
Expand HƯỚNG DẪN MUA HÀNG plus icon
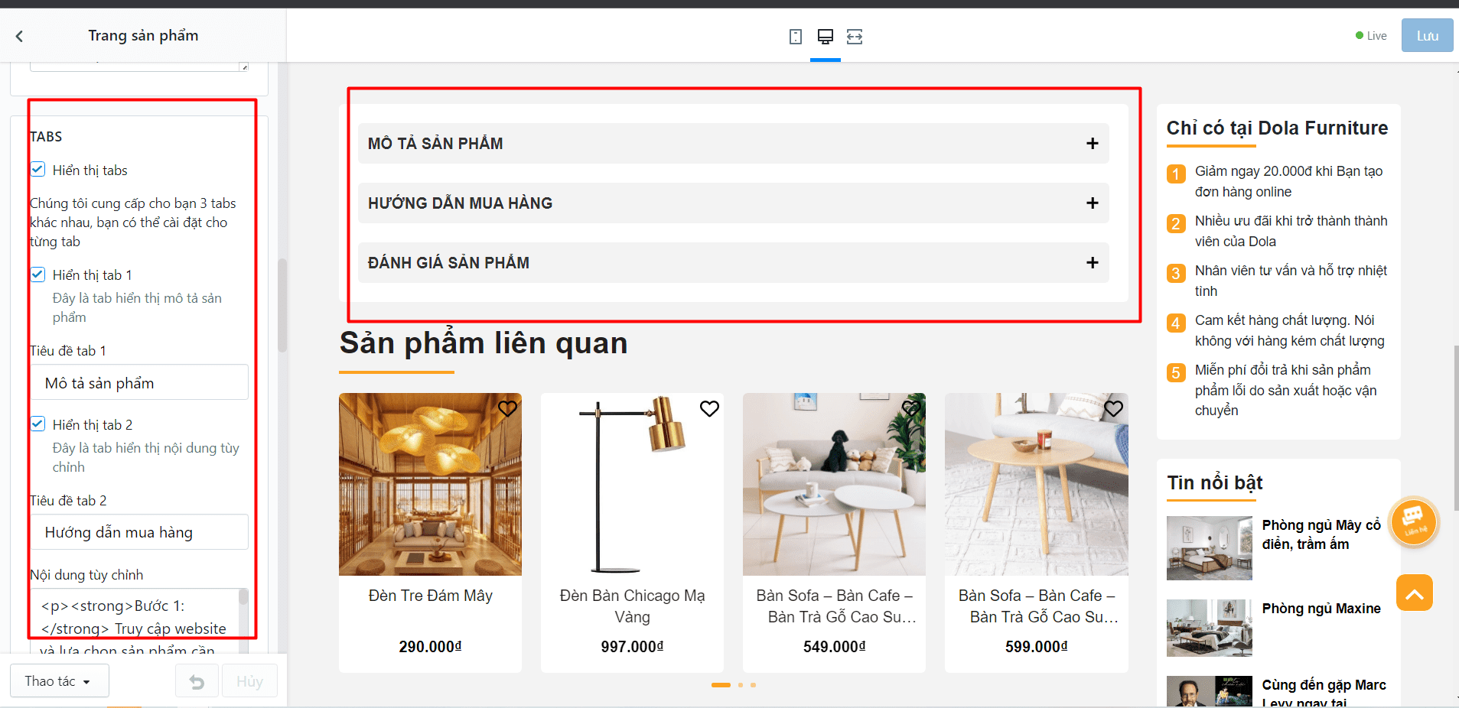pos(1092,203)
